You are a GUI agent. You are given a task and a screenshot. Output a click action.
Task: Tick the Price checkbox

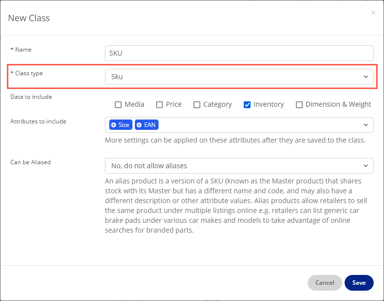(x=160, y=104)
